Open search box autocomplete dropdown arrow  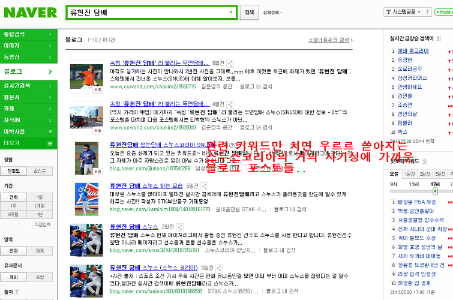pyautogui.click(x=232, y=12)
